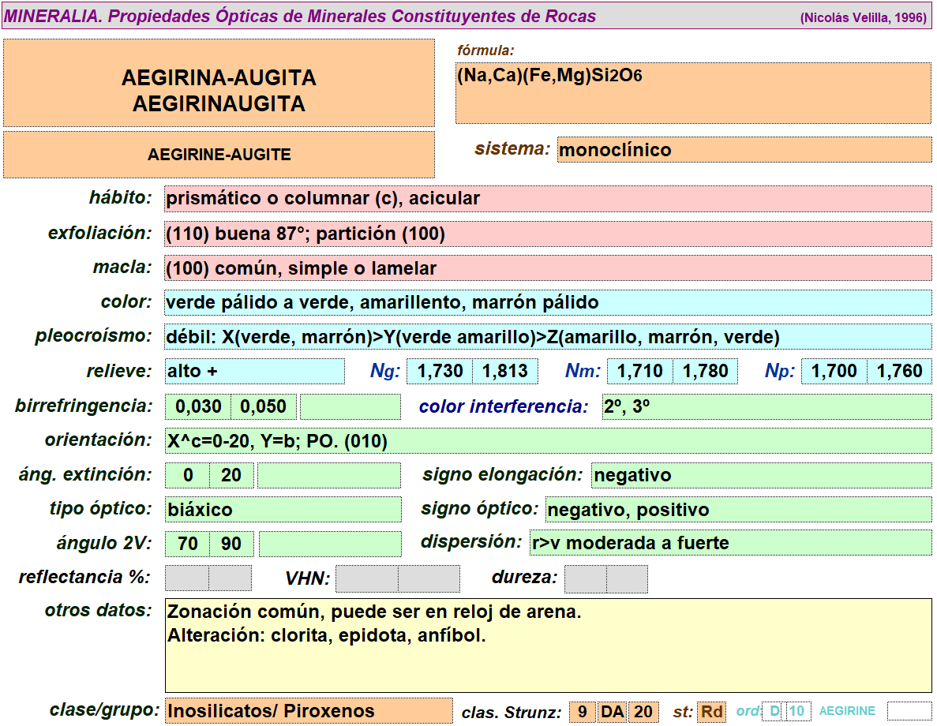Focus the hábito field

(548, 199)
